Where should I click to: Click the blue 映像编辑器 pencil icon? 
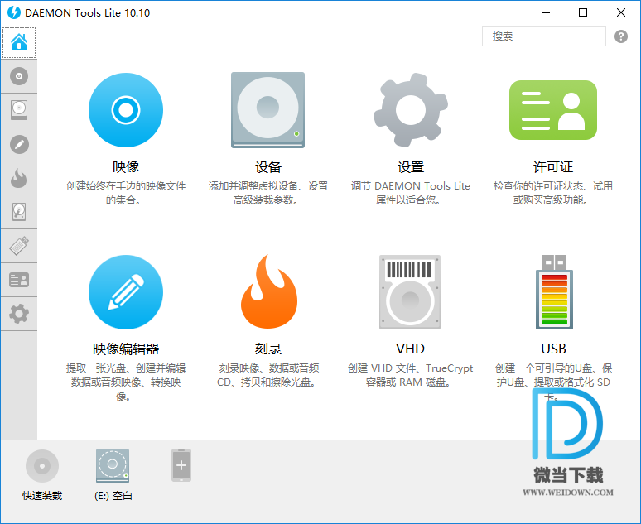126,292
